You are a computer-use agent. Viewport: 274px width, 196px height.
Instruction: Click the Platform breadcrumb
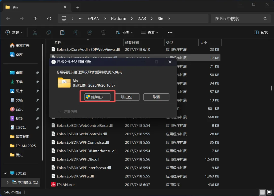pos(118,19)
